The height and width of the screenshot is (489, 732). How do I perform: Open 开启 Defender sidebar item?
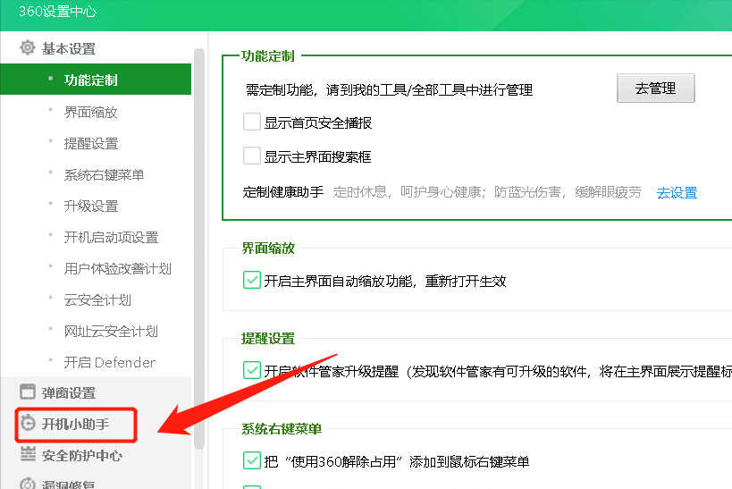[110, 362]
